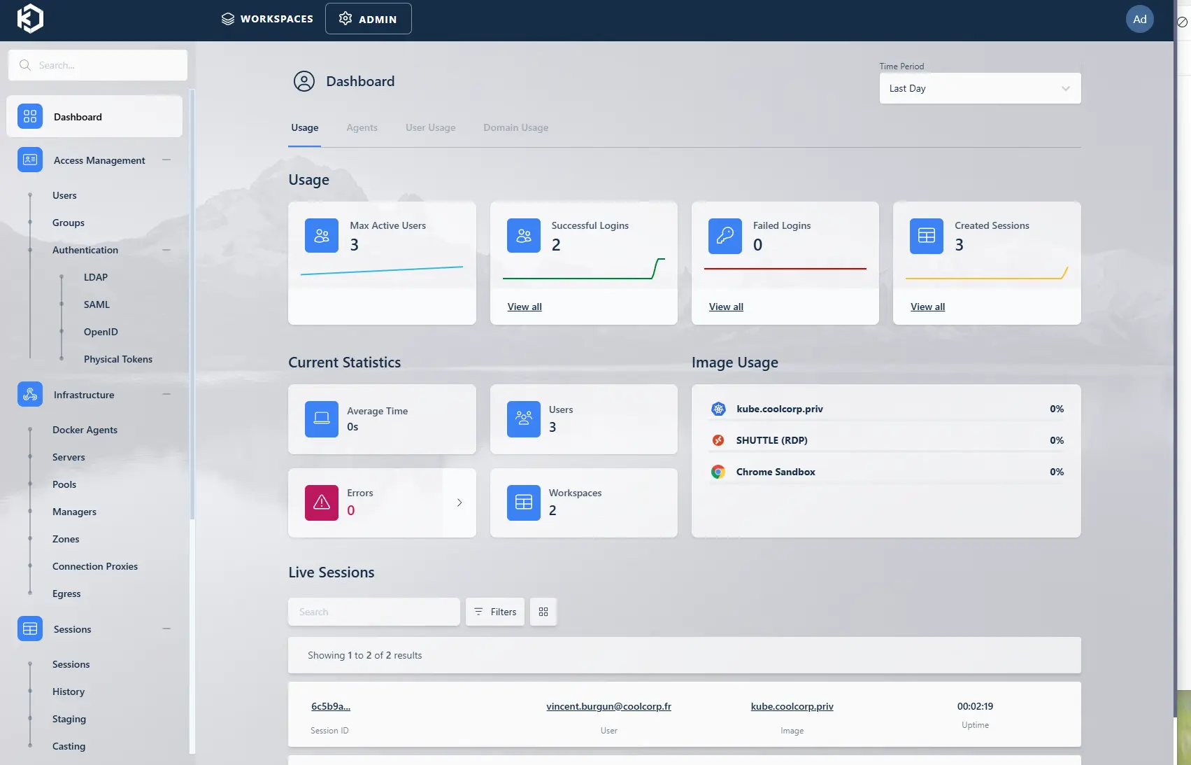Collapse the Sessions sidebar section
This screenshot has height=765, width=1191.
pyautogui.click(x=166, y=629)
